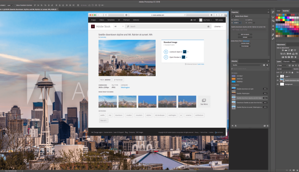Click the Adobe Stock St logo icon
Viewport: 299px width, 172px height.
[93, 26]
